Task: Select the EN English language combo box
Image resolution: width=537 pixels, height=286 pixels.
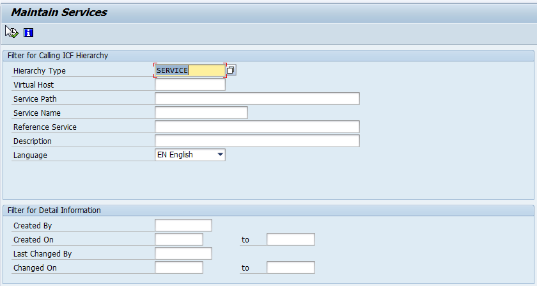Action: coord(190,155)
